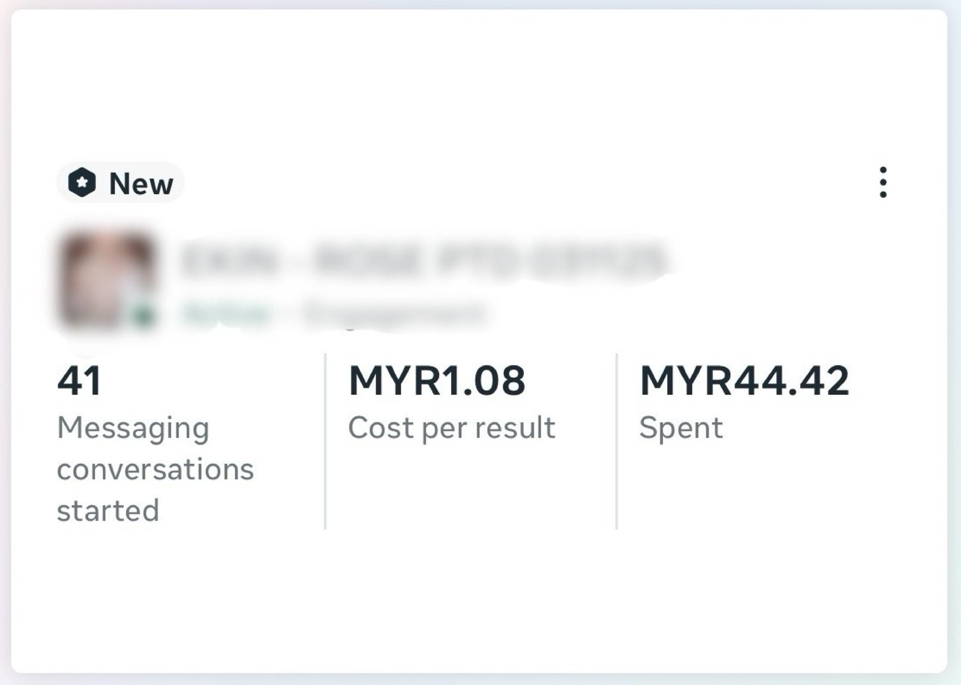Image resolution: width=961 pixels, height=685 pixels.
Task: Select the MYR1.08 cost value
Action: click(437, 381)
